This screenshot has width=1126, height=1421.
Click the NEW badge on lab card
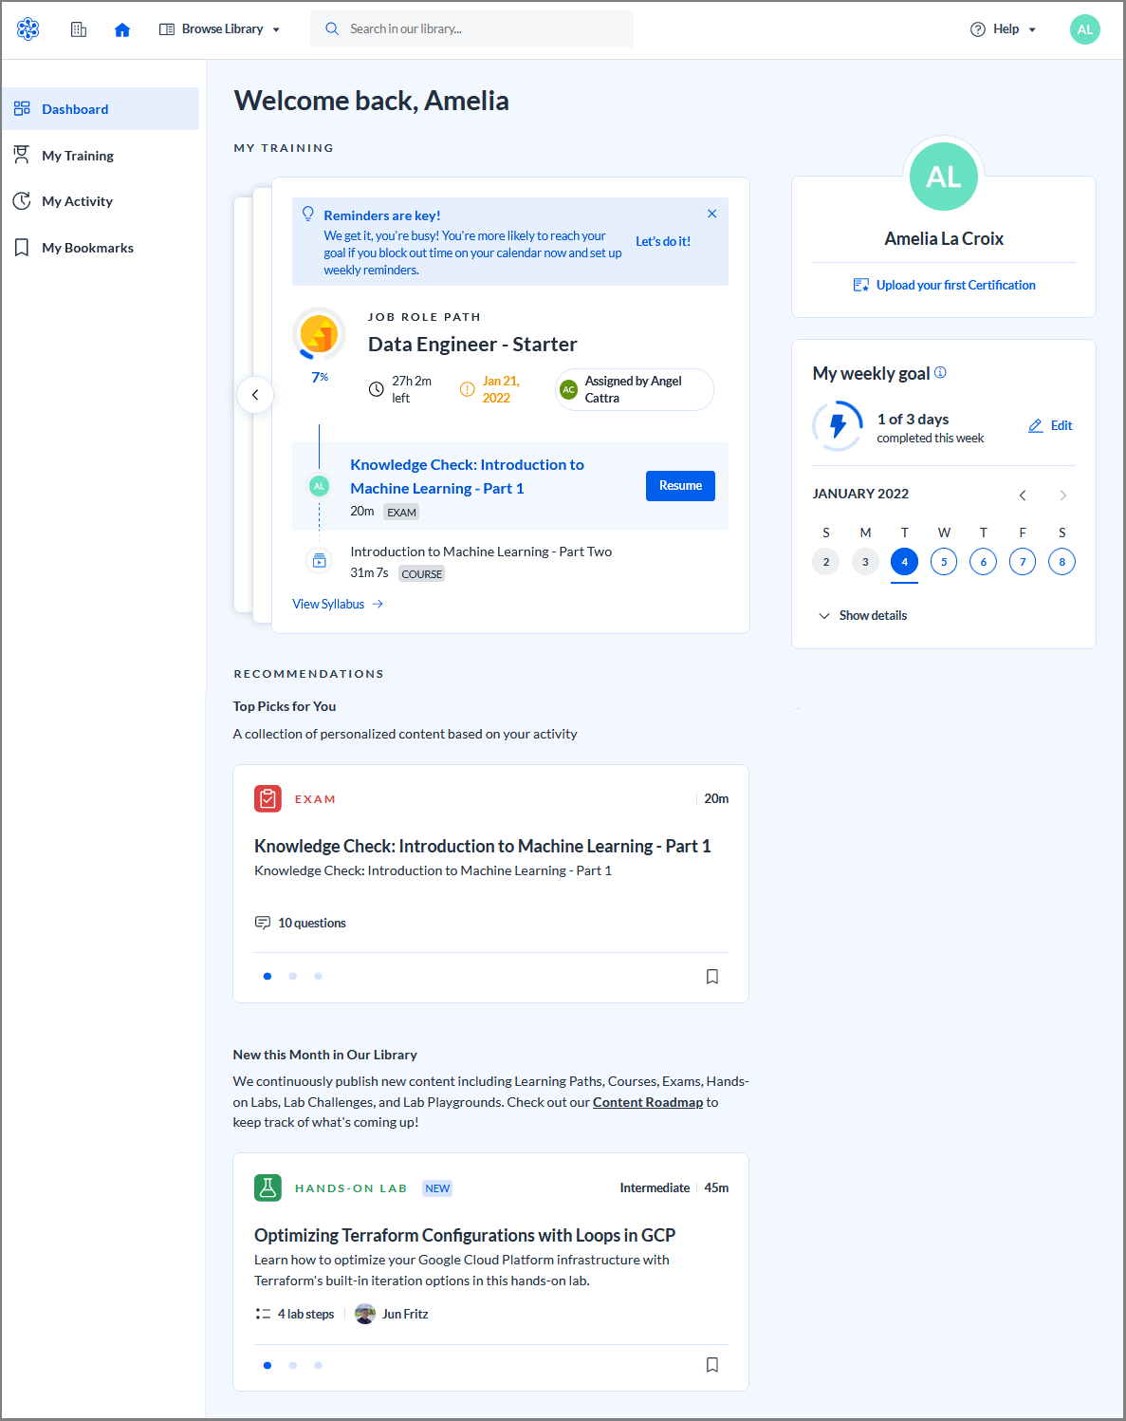437,1188
